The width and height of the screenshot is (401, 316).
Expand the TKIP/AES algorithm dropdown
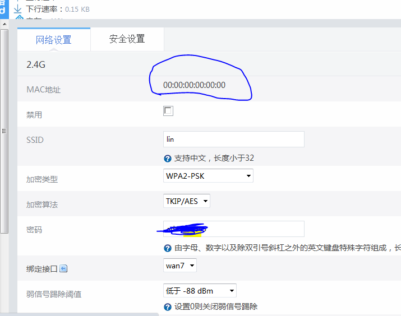click(187, 201)
